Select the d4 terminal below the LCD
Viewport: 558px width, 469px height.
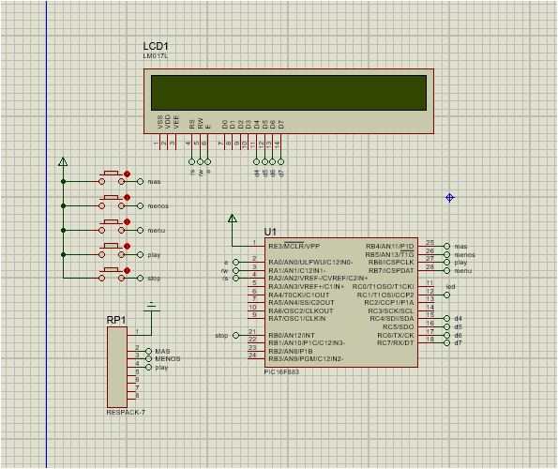pyautogui.click(x=256, y=161)
